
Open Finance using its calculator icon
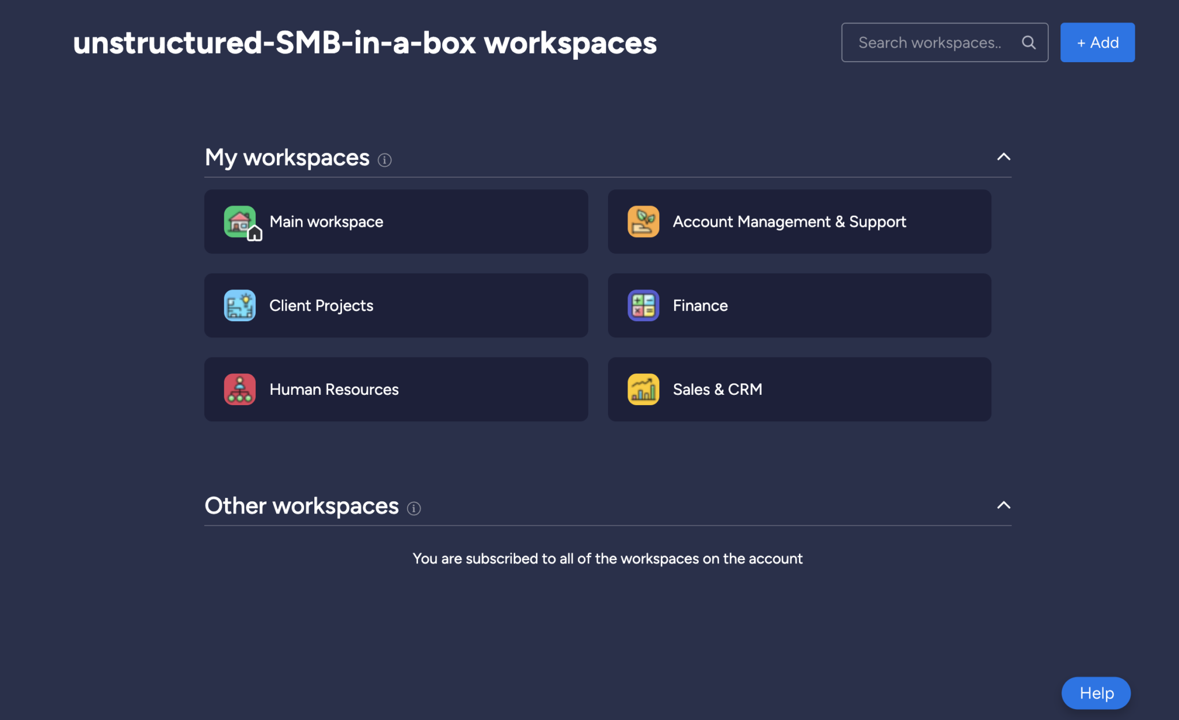[x=643, y=305]
